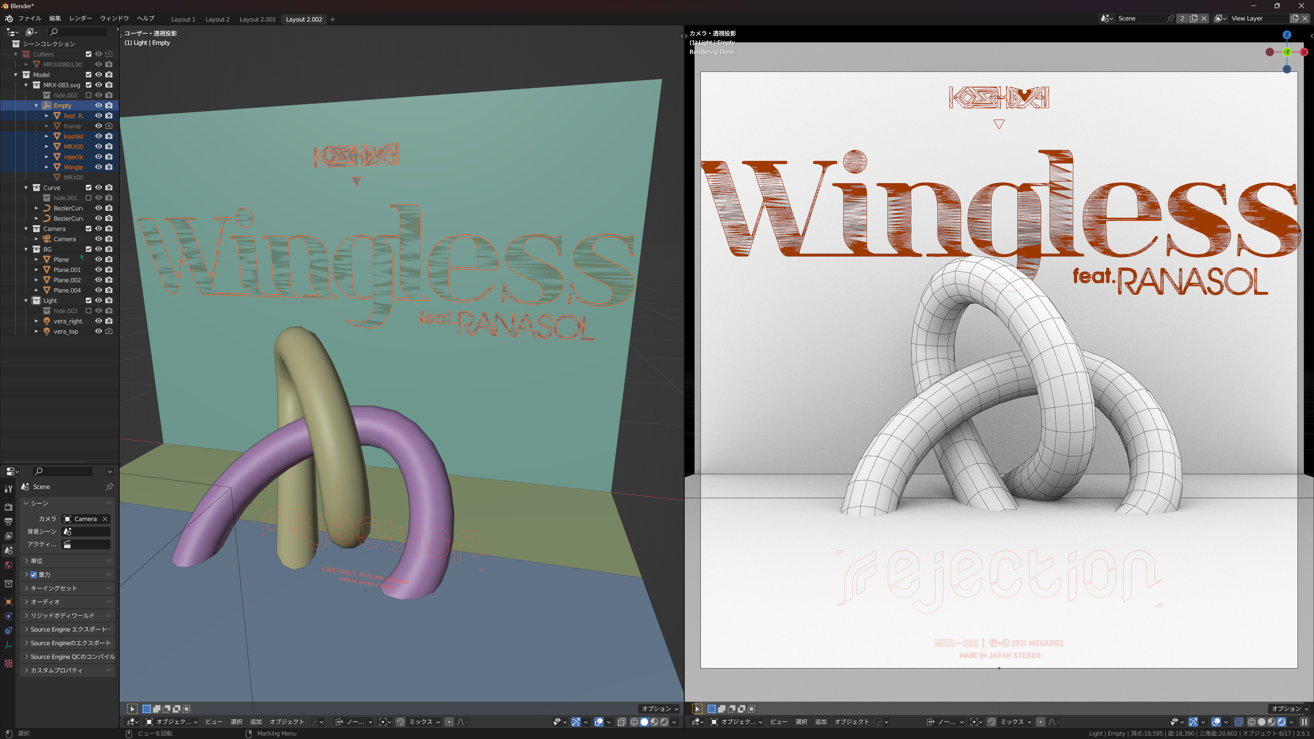Open the World properties tab
Viewport: 1314px width, 739px height.
pyautogui.click(x=8, y=565)
